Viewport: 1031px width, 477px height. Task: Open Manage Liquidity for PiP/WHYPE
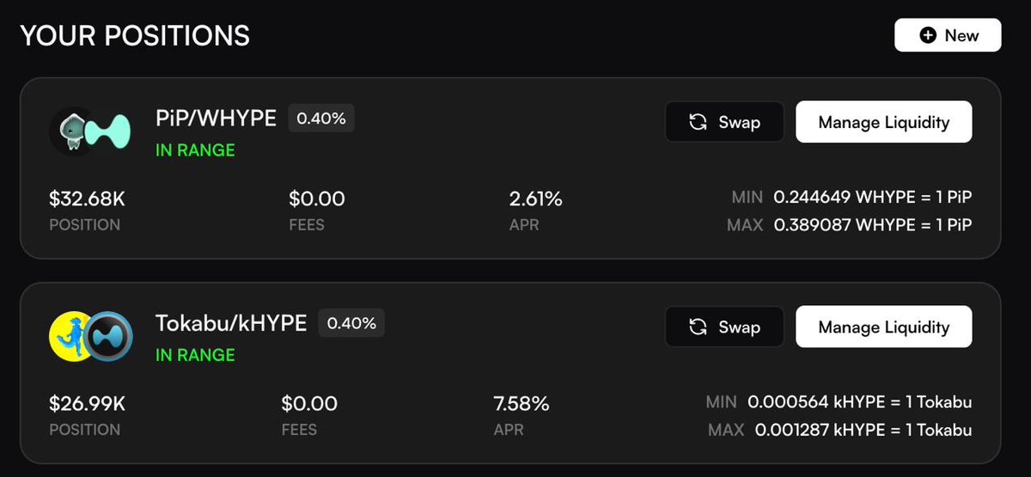[x=883, y=122]
